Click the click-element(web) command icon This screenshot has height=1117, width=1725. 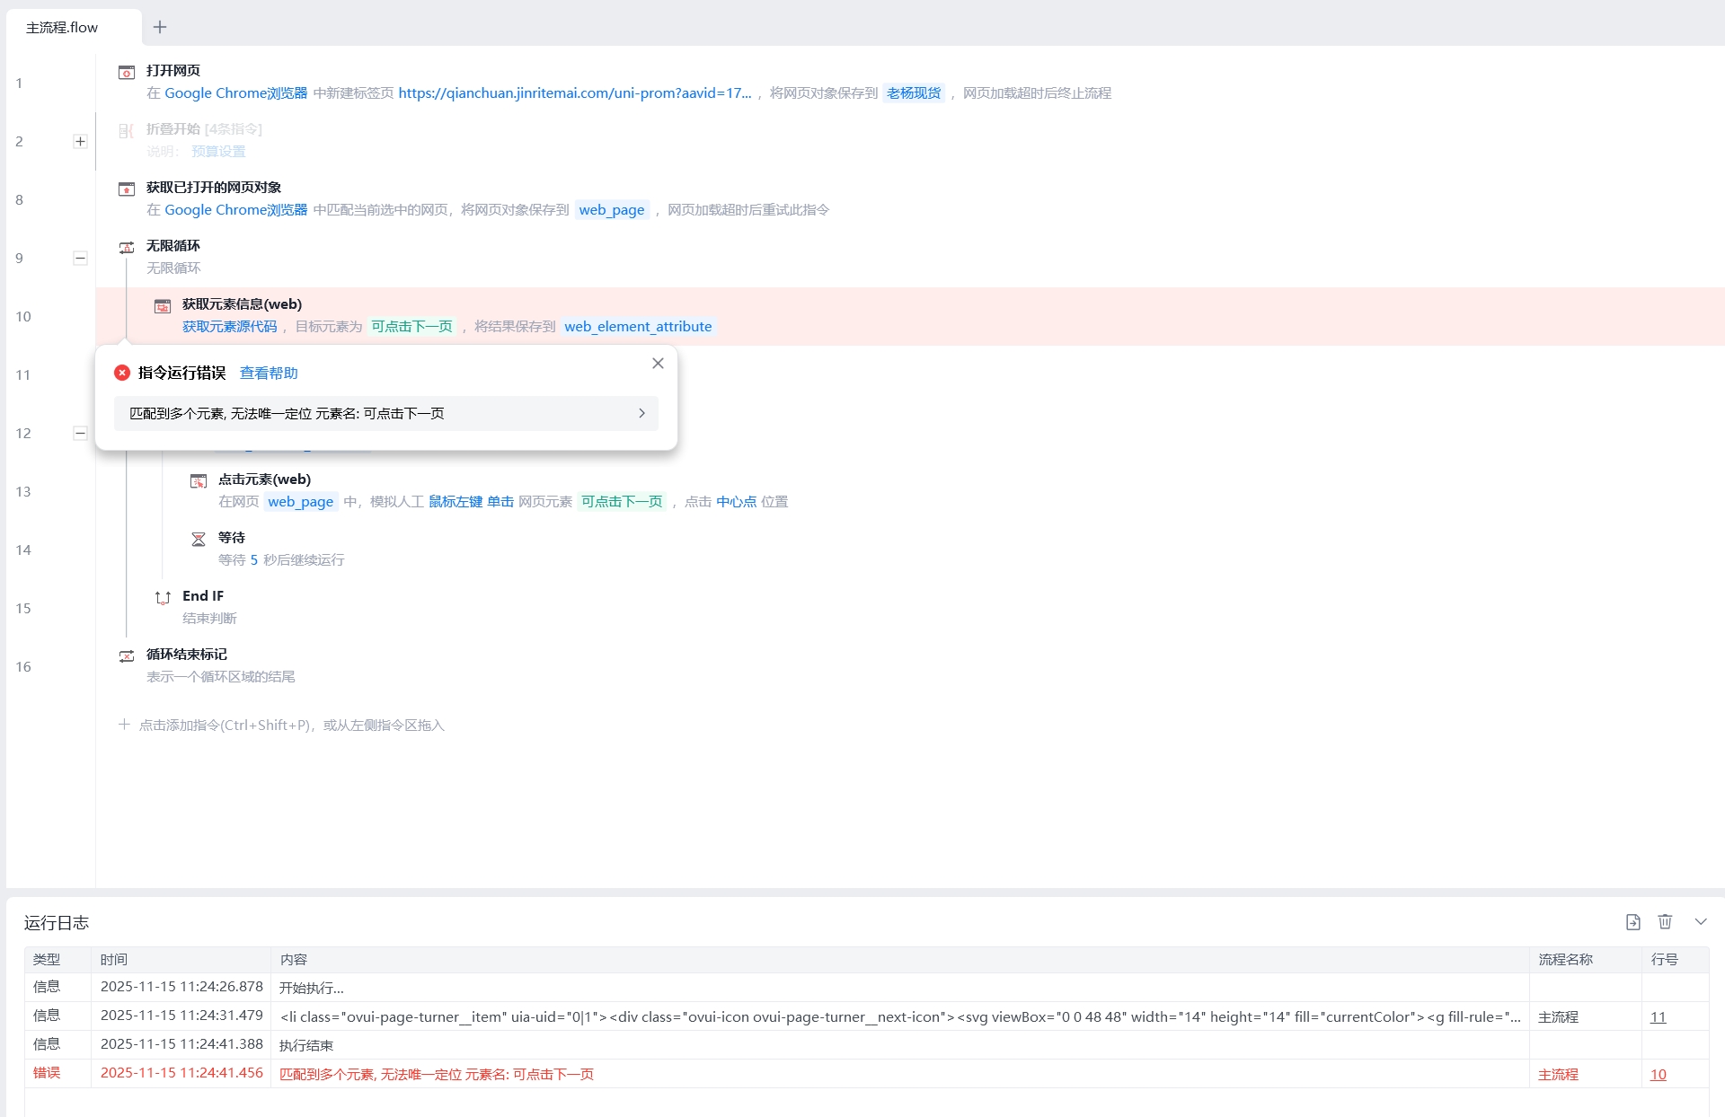(199, 480)
